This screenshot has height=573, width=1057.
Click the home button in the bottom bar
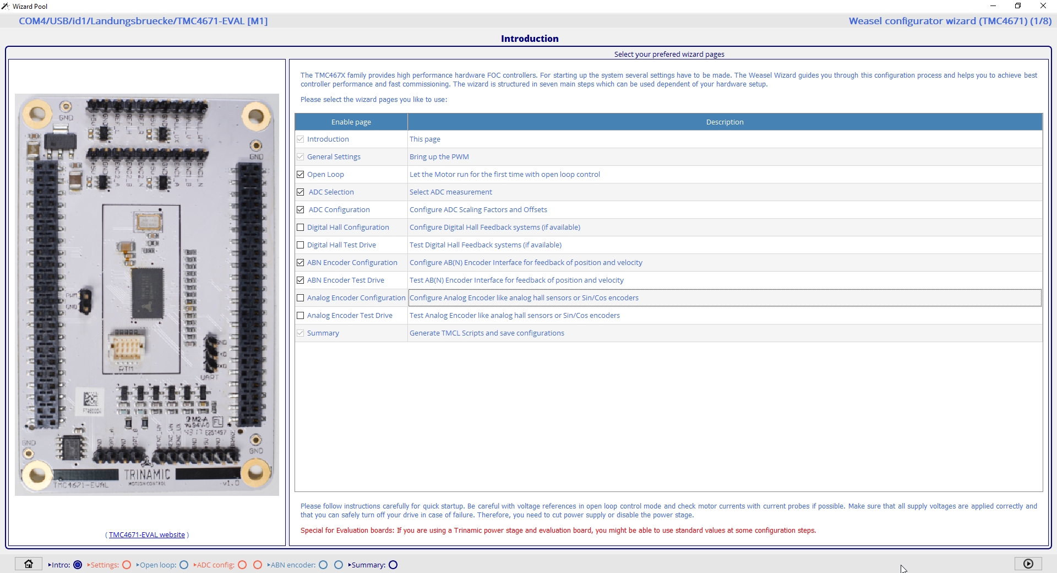pyautogui.click(x=29, y=564)
